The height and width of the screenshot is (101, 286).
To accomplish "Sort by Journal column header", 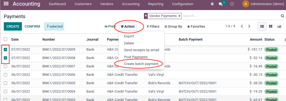I will point(92,39).
